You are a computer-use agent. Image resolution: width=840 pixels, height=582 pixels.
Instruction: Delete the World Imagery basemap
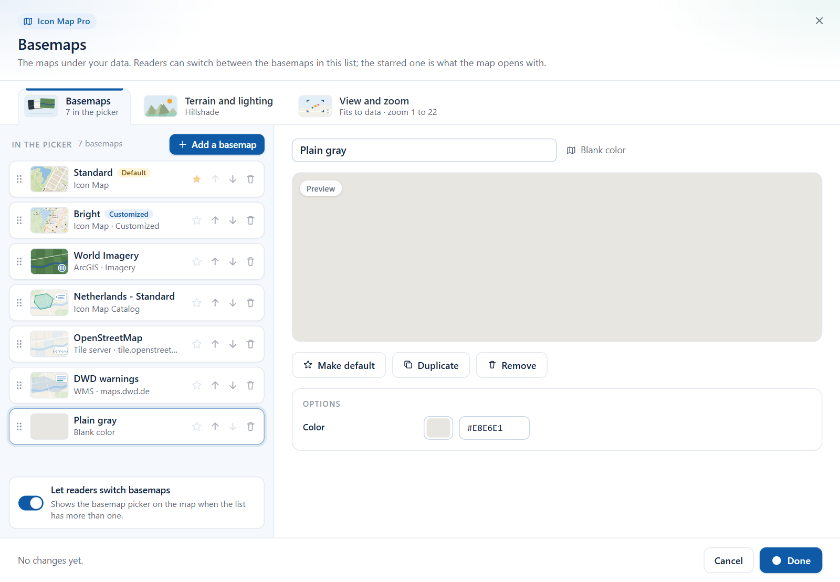tap(250, 261)
